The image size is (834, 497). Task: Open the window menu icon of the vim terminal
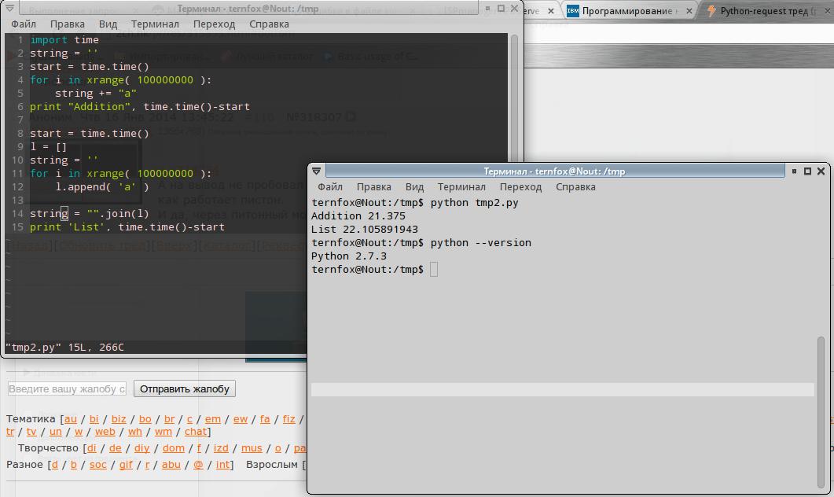coord(9,8)
